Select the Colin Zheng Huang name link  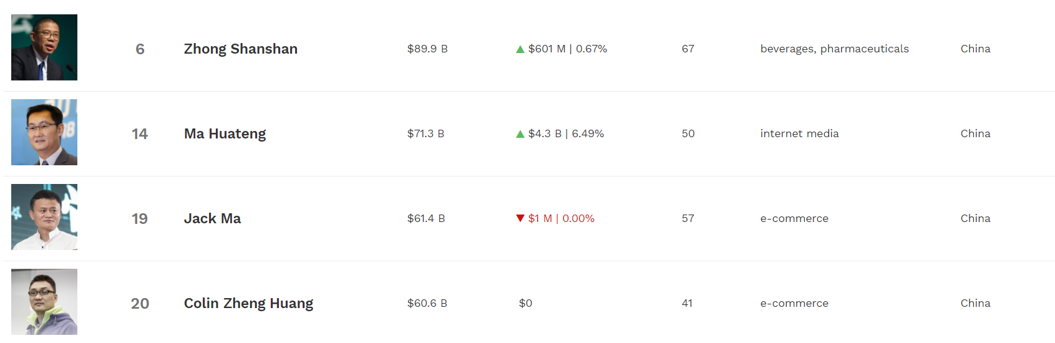click(248, 303)
